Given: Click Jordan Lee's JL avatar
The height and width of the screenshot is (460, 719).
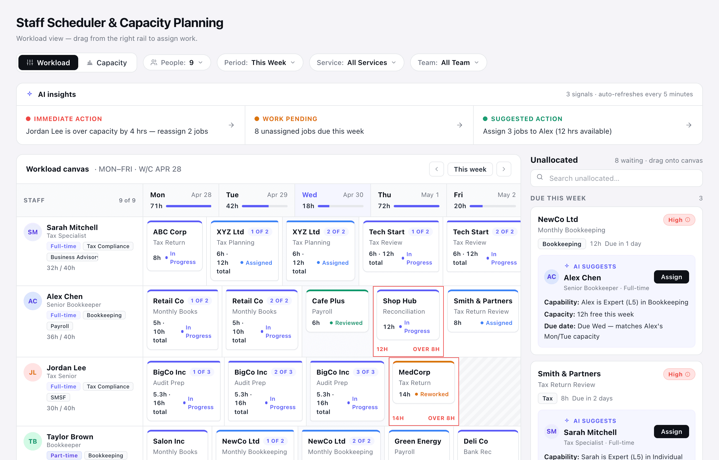Looking at the screenshot, I should click(32, 373).
